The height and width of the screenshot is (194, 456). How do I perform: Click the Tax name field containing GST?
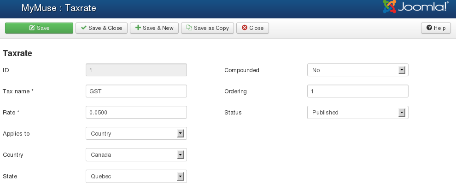pyautogui.click(x=136, y=91)
